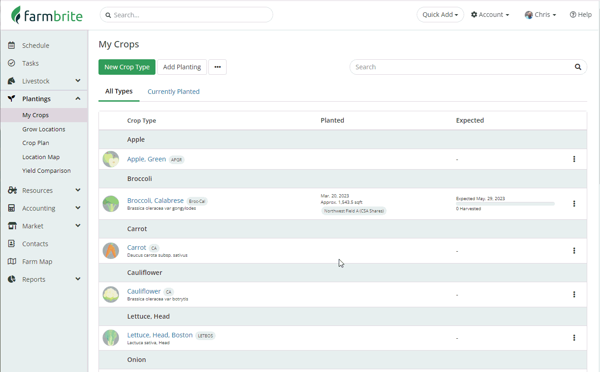
Task: Click the Livestock animal icon
Action: [12, 81]
